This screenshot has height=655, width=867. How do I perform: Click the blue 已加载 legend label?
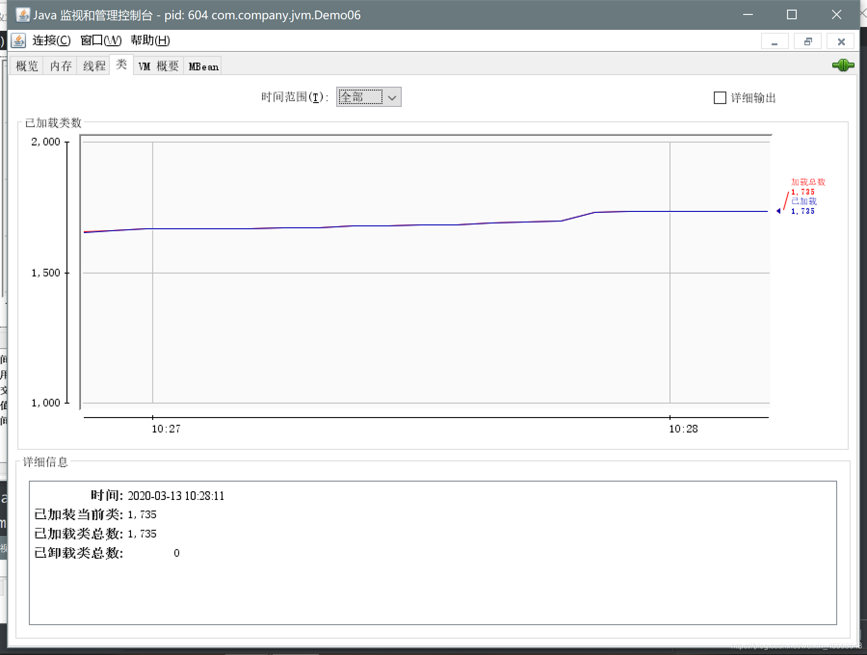804,201
